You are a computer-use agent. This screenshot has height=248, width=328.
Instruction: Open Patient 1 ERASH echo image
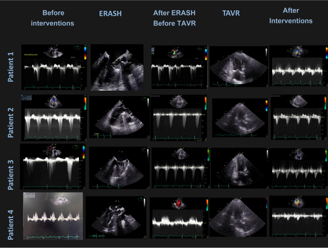[117, 67]
